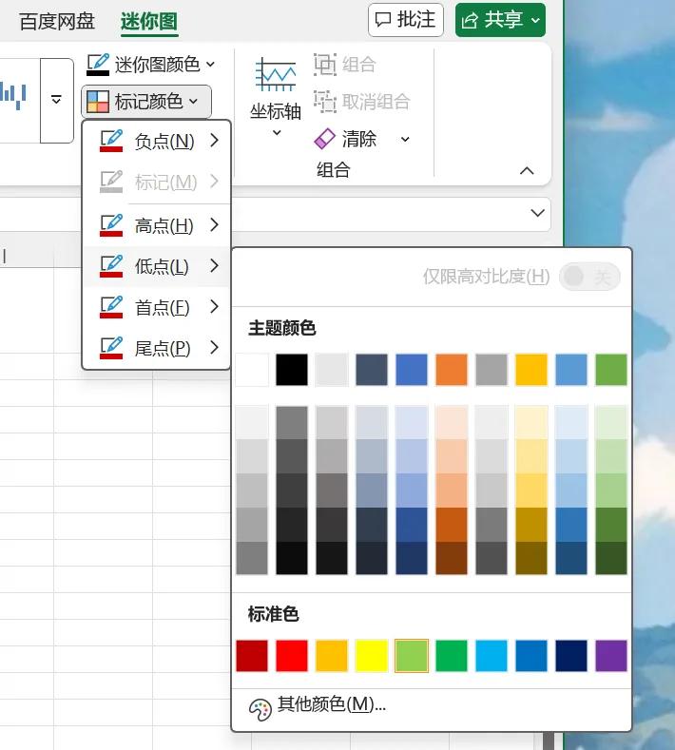Switch to the 百度网盘 tab

click(x=57, y=22)
